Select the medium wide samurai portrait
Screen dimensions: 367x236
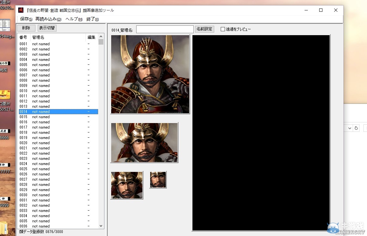[144, 142]
